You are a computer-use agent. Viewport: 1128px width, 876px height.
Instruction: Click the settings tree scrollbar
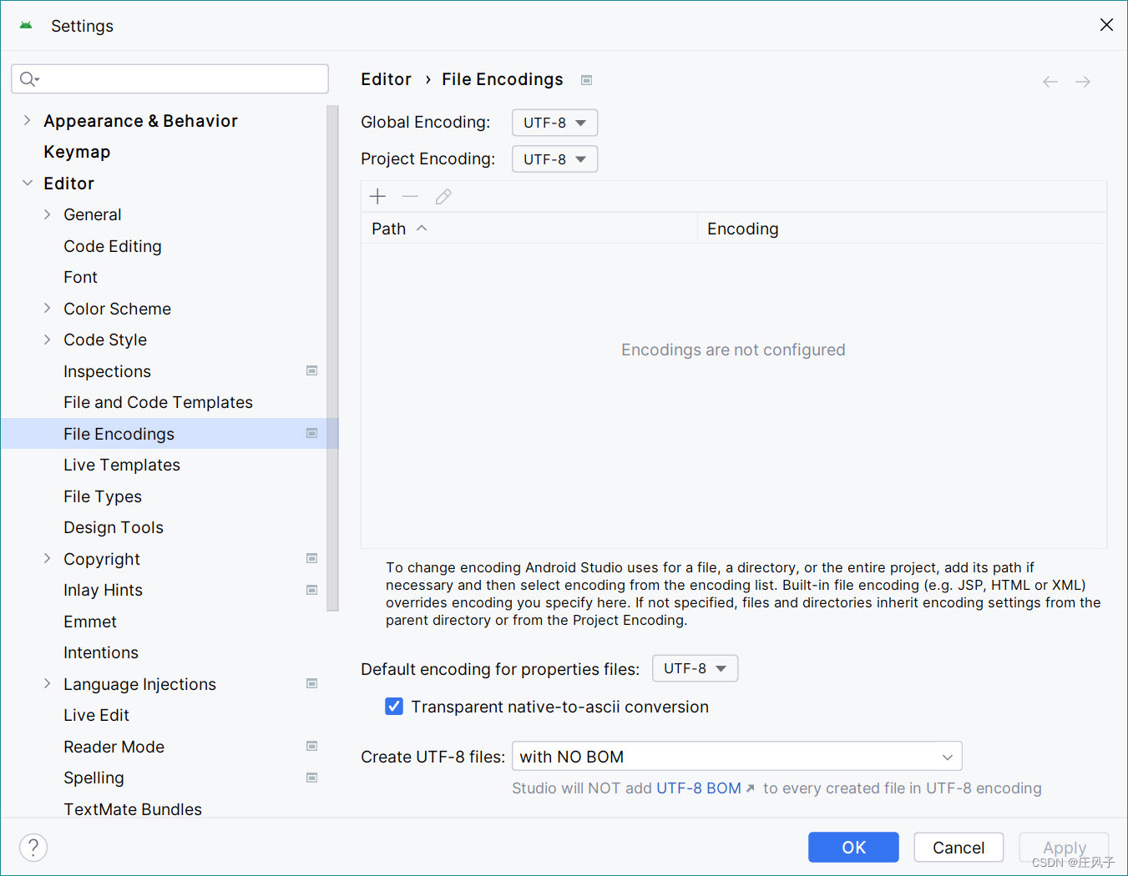pyautogui.click(x=333, y=359)
